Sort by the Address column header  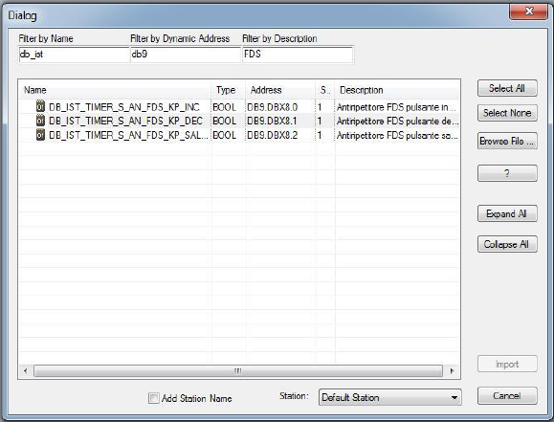click(280, 90)
